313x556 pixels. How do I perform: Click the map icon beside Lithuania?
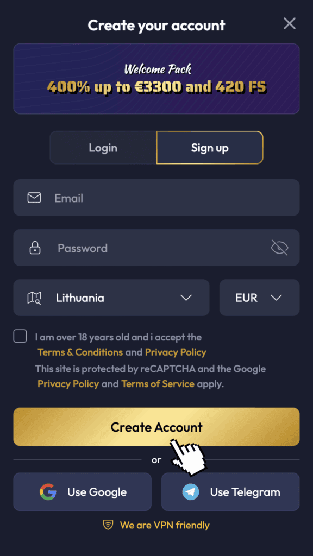(34, 298)
